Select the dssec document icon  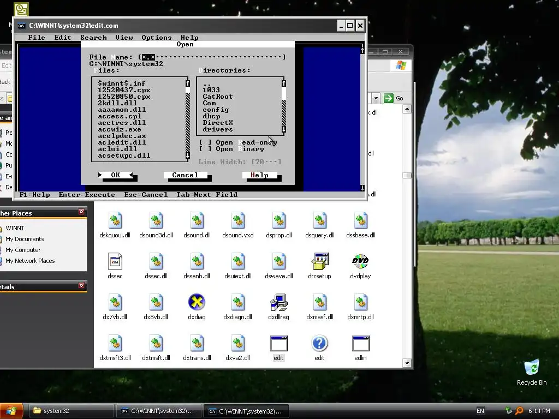tap(115, 261)
